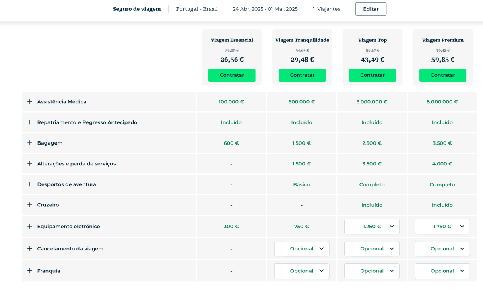Click the Cruzeiro row label
The height and width of the screenshot is (289, 483).
click(48, 205)
